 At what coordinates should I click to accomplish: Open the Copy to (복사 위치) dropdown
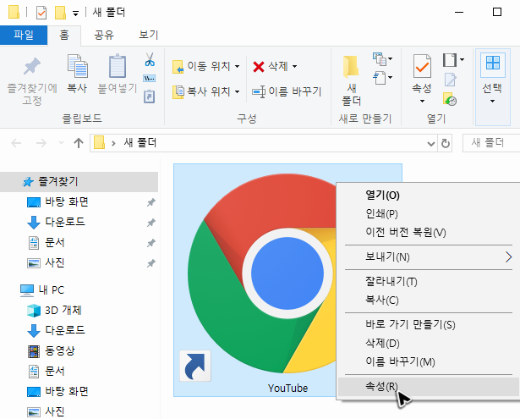(x=206, y=91)
